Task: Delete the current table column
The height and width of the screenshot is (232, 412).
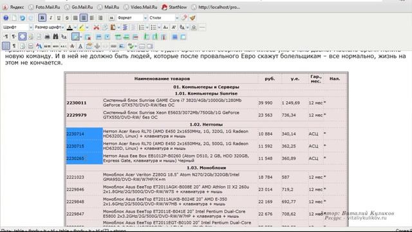Action: (164, 37)
